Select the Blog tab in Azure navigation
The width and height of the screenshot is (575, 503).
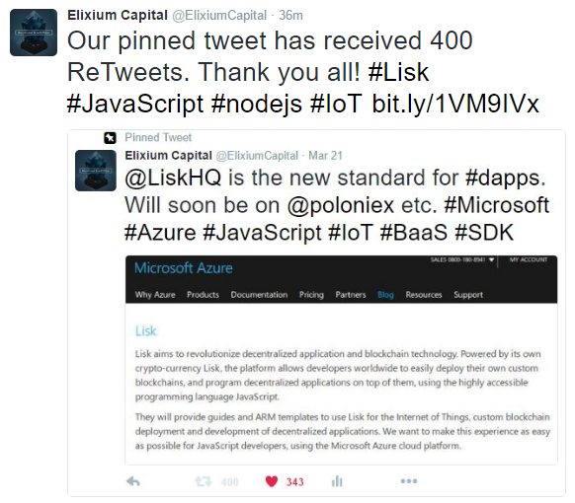385,295
